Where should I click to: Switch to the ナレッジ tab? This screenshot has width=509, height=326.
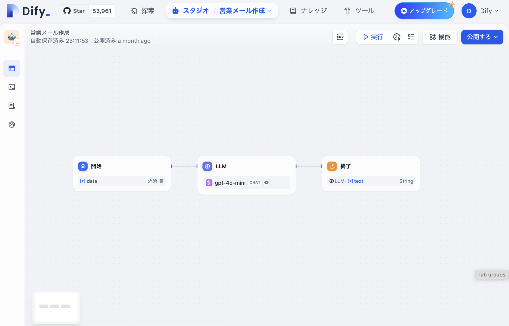click(x=308, y=11)
